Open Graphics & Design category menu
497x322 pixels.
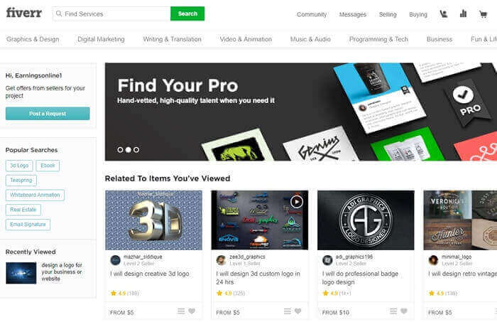pos(33,39)
